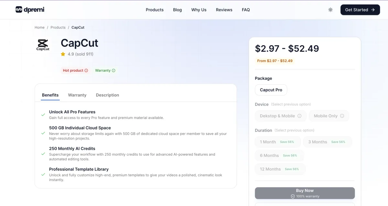This screenshot has width=388, height=206.
Task: Choose the 1 Month duration option
Action: tap(277, 142)
